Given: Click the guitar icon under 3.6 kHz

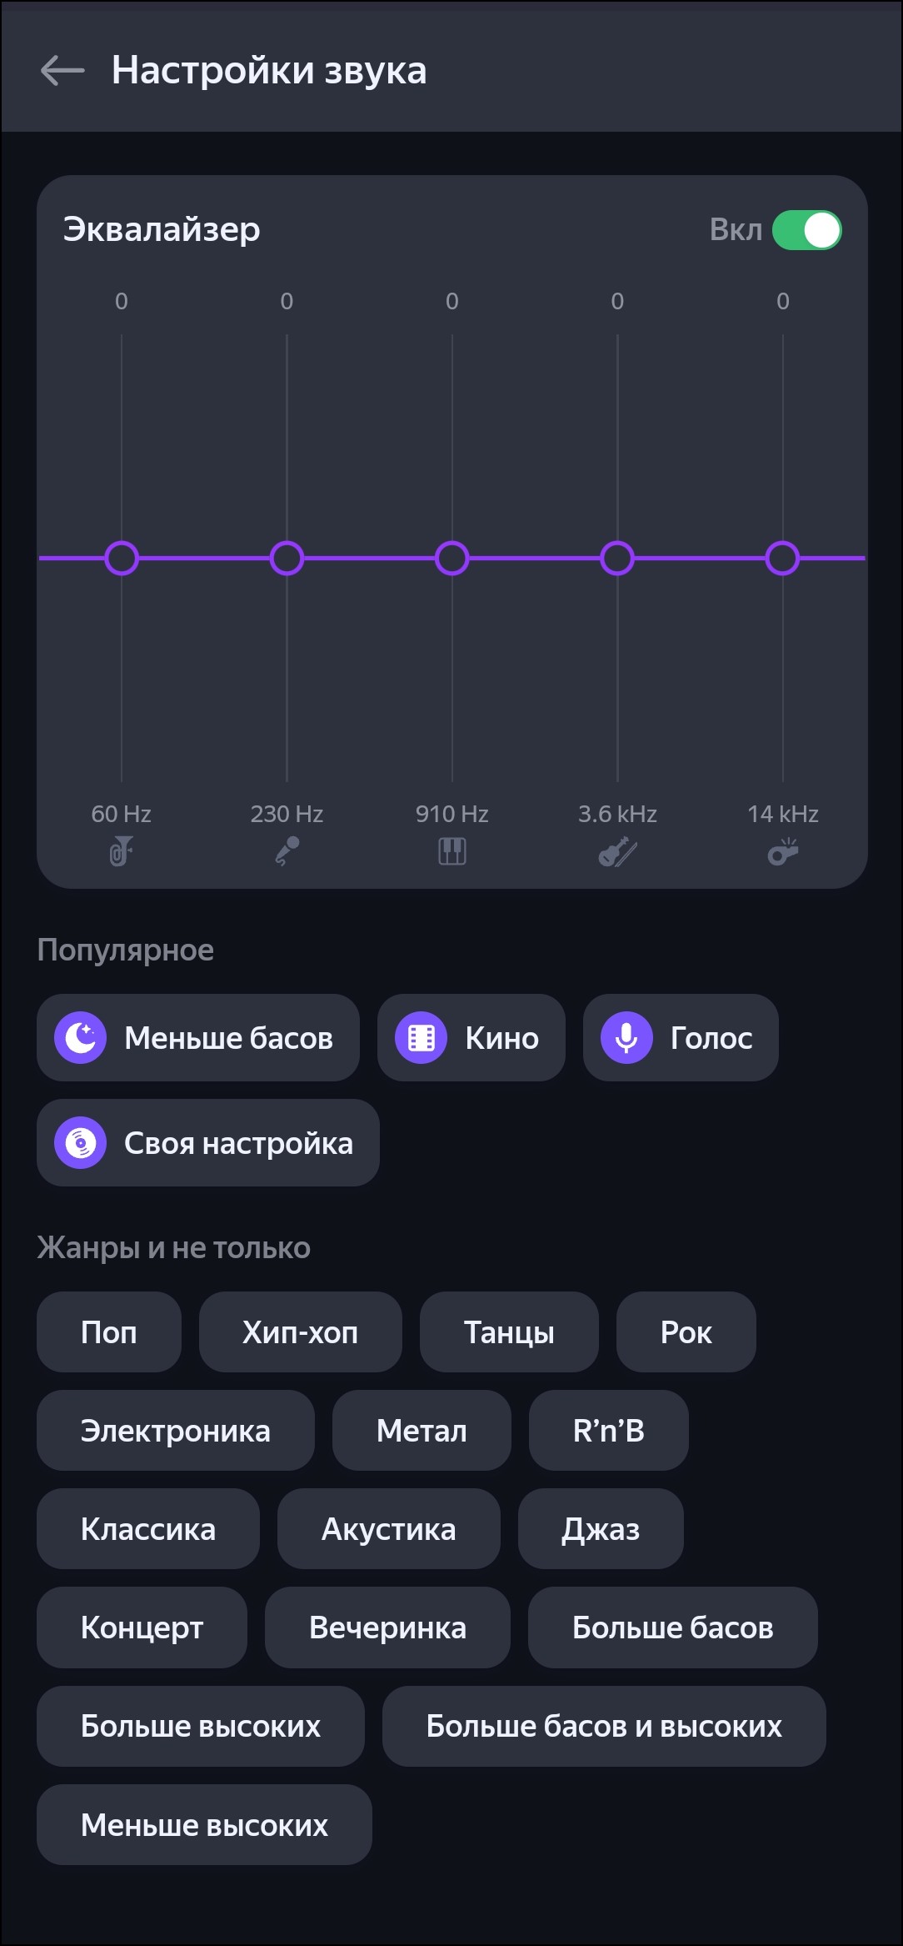Looking at the screenshot, I should [x=617, y=852].
